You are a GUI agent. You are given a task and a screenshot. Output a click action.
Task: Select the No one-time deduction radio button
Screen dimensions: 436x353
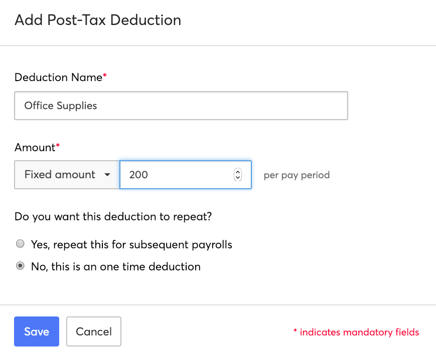click(20, 266)
